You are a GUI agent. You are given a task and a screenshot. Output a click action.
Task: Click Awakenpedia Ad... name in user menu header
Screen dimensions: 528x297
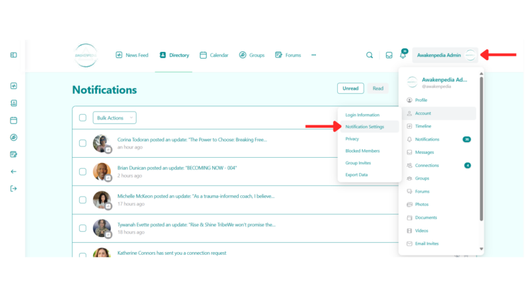click(444, 80)
